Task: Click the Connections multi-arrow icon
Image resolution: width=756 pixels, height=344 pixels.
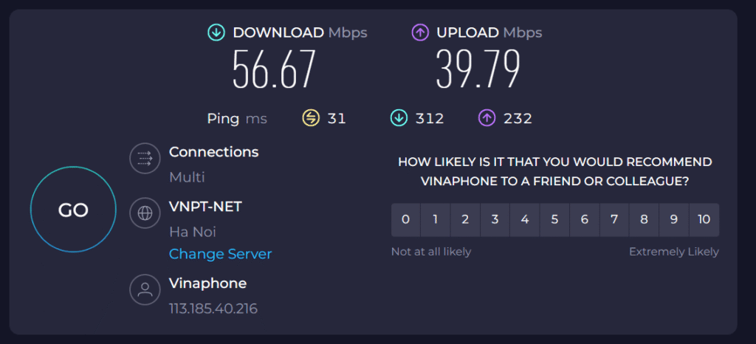Action: tap(145, 157)
